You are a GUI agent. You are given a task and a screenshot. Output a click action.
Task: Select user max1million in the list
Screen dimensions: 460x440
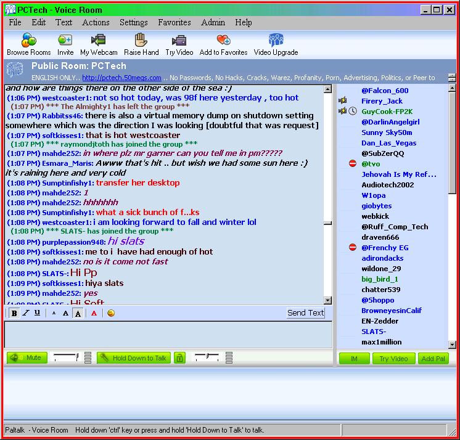pos(381,342)
